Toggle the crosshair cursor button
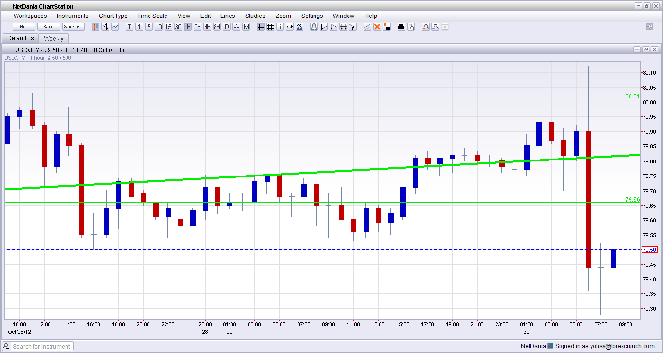Image resolution: width=663 pixels, height=353 pixels. click(x=261, y=27)
